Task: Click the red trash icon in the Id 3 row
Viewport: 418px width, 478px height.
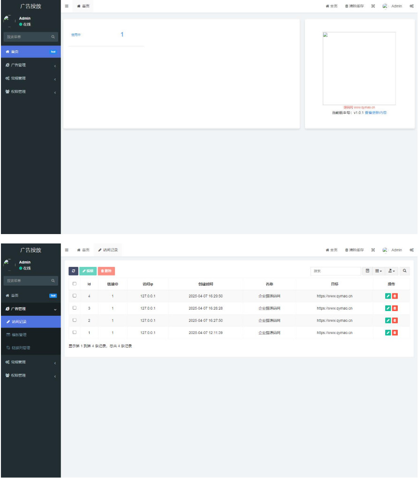Action: click(x=395, y=308)
